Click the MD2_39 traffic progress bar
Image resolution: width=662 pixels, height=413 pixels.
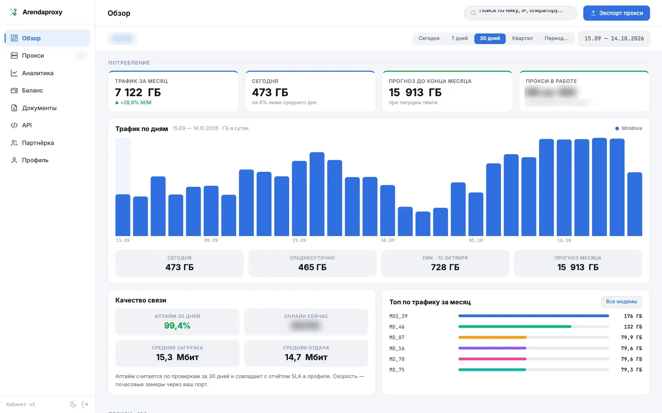tap(534, 316)
